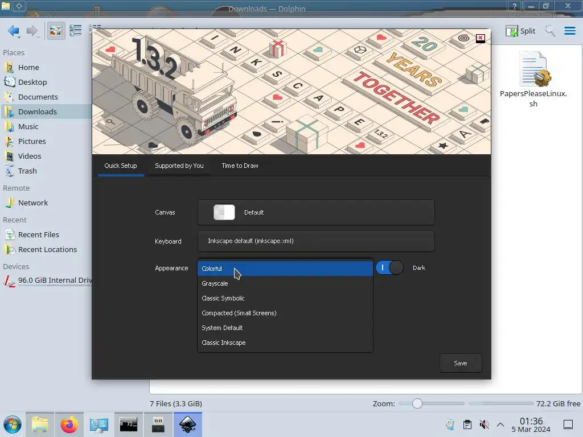
Task: Adjust the Dolphin zoom slider handle
Action: [417, 403]
